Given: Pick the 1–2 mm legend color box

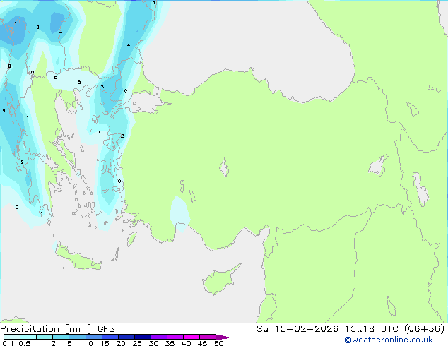Looking at the screenshot, I should (x=45, y=337).
